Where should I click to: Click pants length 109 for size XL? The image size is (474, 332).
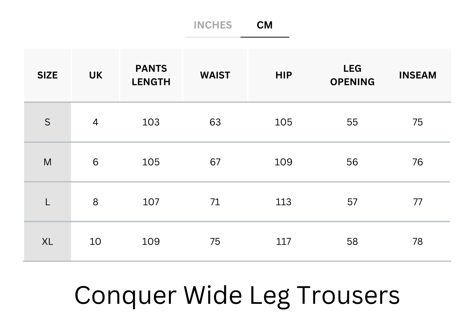pos(151,241)
